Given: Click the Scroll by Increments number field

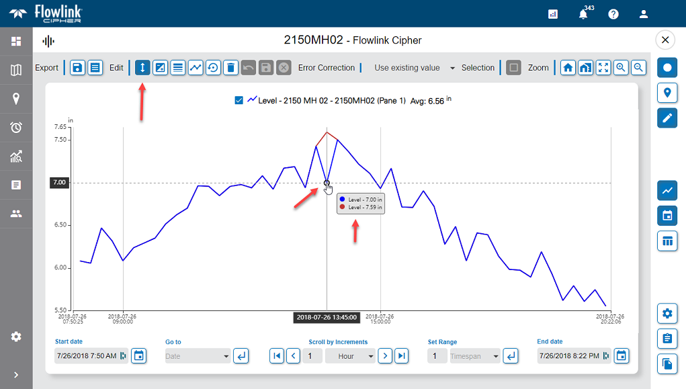Looking at the screenshot, I should 311,356.
